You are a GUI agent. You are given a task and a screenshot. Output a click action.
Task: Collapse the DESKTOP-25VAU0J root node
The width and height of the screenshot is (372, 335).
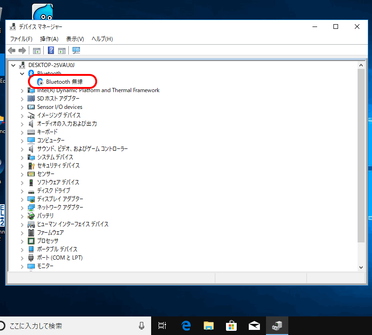[13, 65]
